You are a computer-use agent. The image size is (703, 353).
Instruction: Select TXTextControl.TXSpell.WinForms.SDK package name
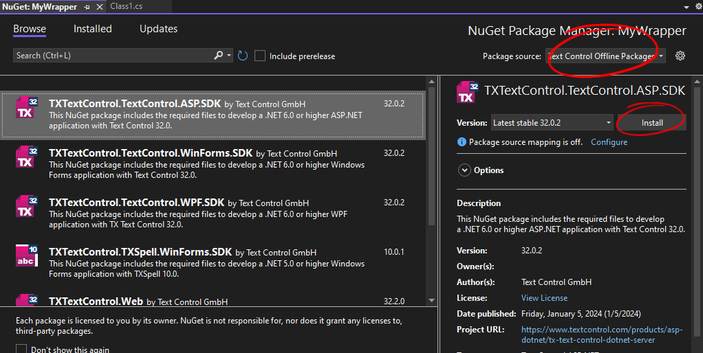click(x=140, y=252)
